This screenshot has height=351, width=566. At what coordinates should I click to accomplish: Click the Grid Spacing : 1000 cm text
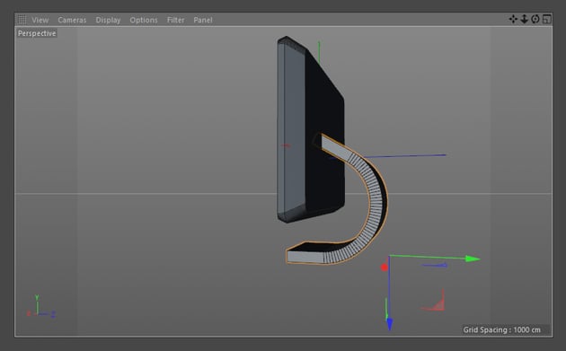pos(501,329)
